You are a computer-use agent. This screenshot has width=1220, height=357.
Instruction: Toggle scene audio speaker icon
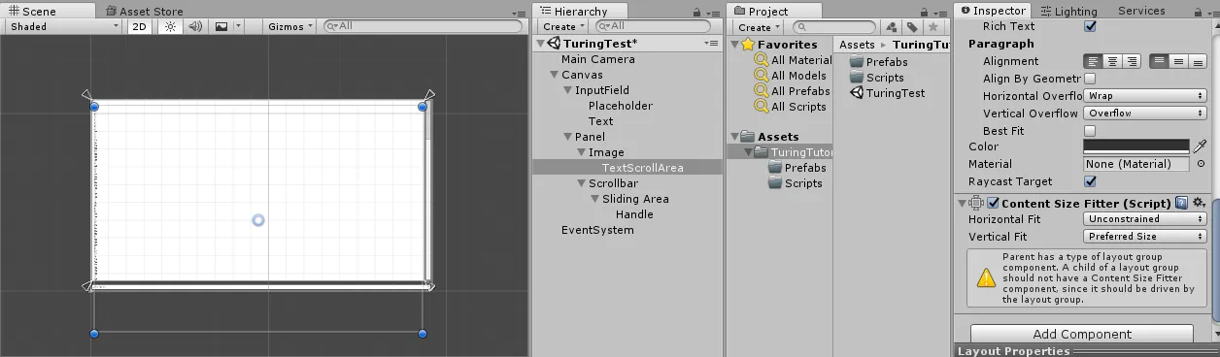195,26
